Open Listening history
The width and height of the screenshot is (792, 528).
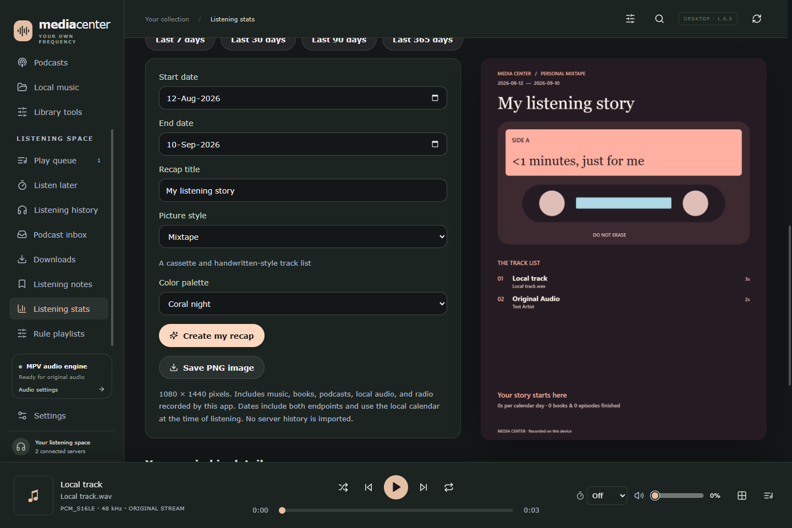59,210
